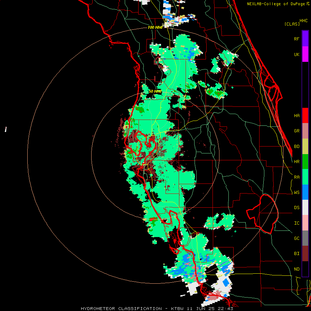Click the IC light pink legend swatch
The width and height of the screenshot is (311, 311).
(x=305, y=223)
